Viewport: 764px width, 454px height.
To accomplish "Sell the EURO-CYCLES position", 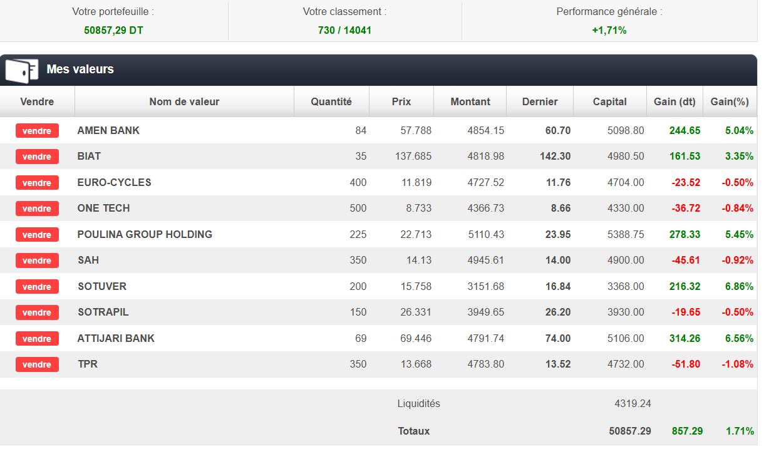I will pos(37,183).
